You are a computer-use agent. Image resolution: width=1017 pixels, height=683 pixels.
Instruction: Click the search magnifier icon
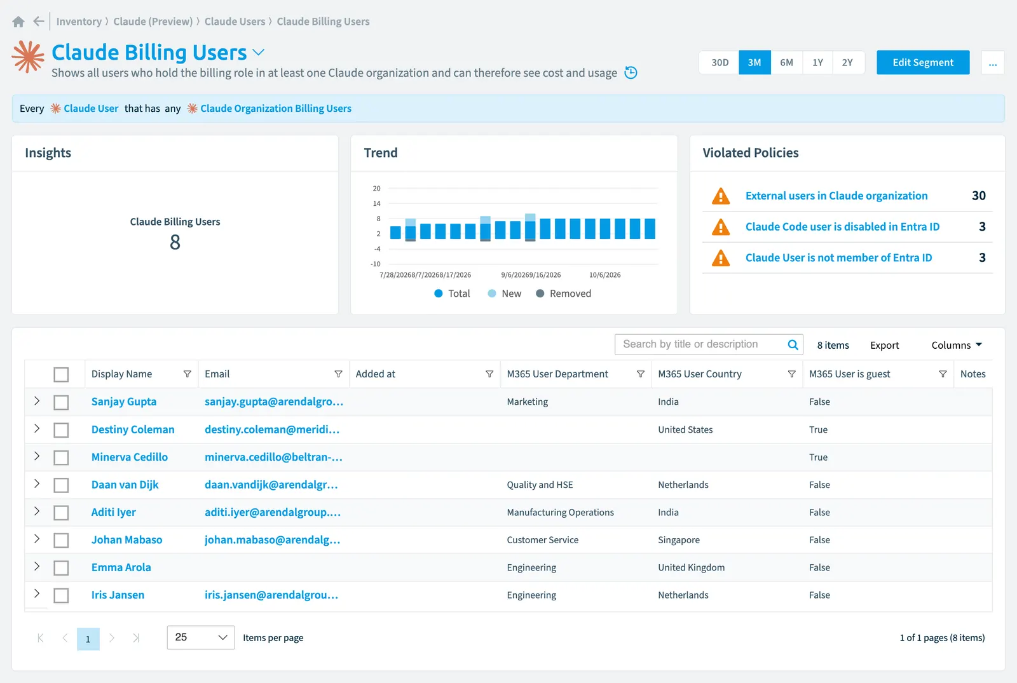[793, 345]
